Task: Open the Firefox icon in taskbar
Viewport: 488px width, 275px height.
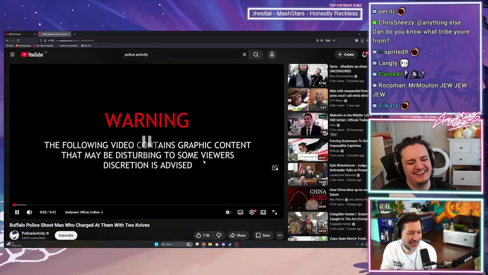Action: pos(204,244)
